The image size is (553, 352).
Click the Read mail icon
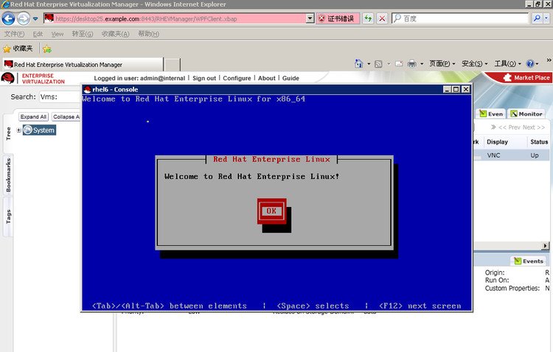[x=399, y=64]
